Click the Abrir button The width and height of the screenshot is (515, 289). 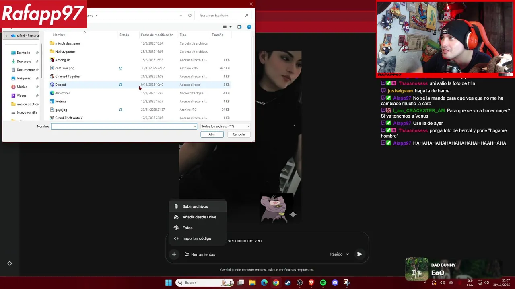point(212,134)
